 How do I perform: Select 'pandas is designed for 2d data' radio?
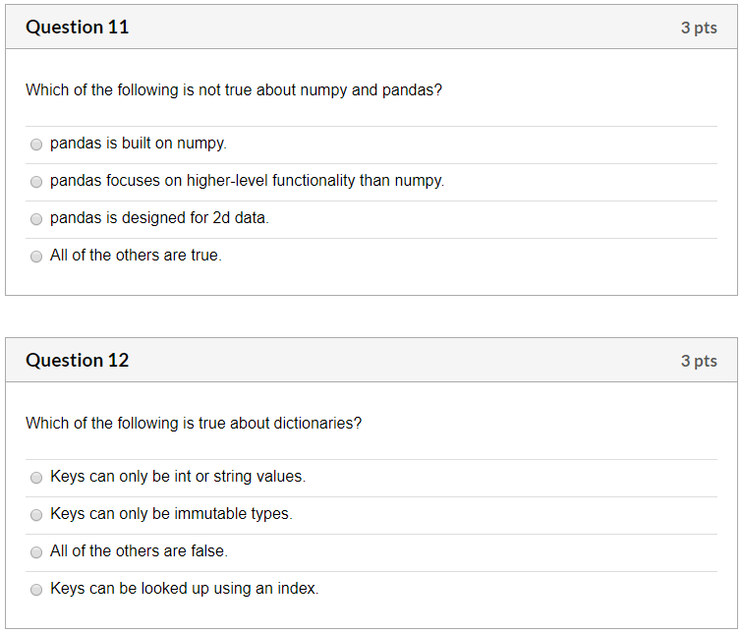click(36, 219)
